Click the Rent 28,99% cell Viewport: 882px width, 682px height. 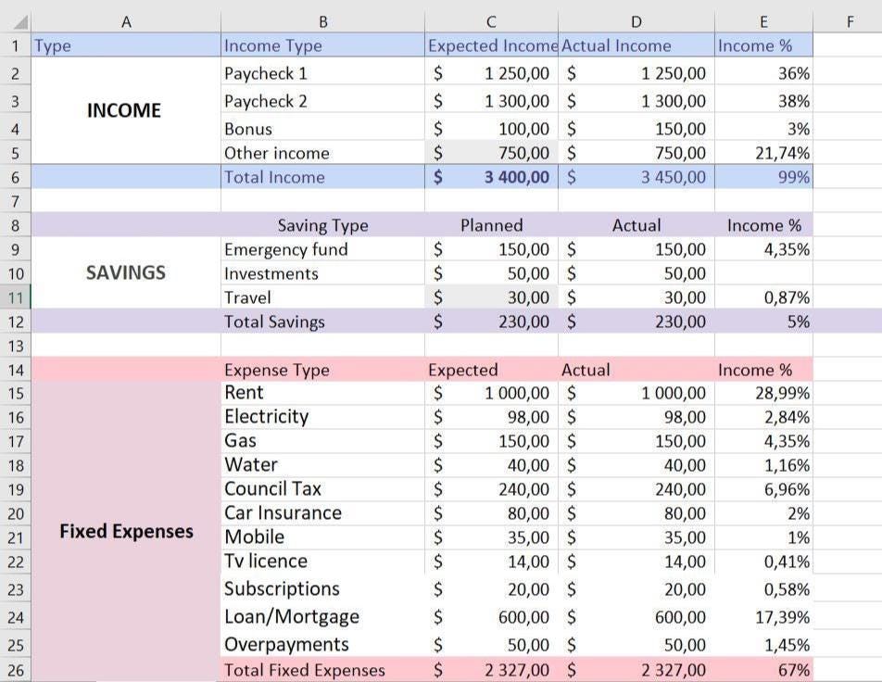coord(763,393)
